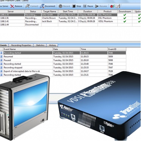This screenshot has width=141, height=141.
Task: Switch to the Recording Properties tab
Action: (21, 45)
